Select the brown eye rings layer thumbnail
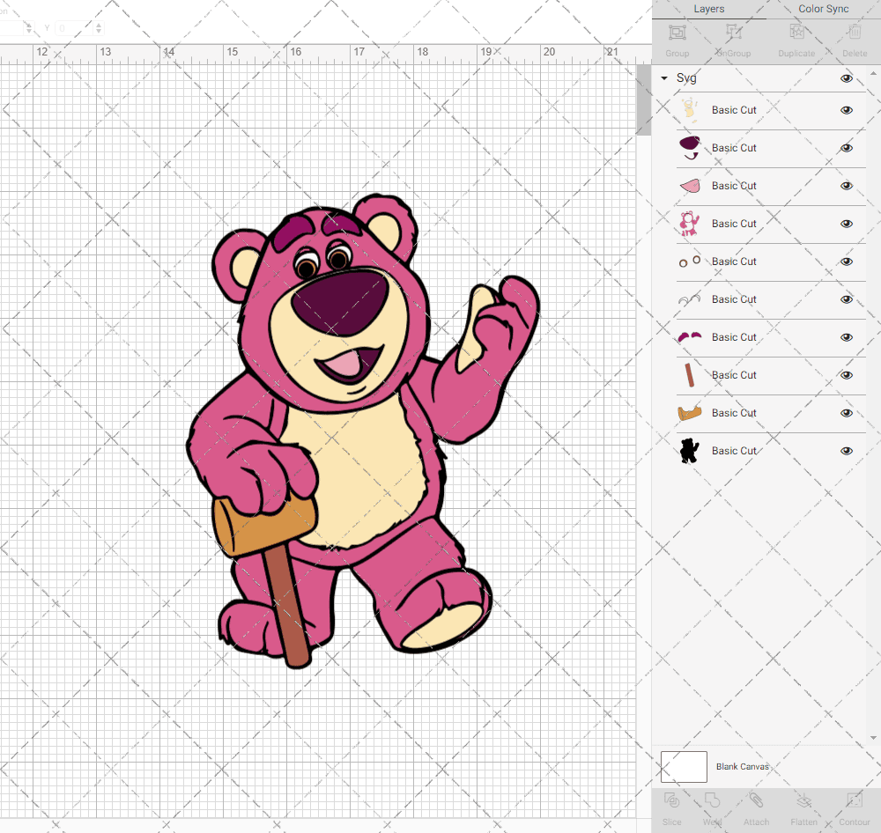Screen dimensions: 881x833 tap(690, 262)
